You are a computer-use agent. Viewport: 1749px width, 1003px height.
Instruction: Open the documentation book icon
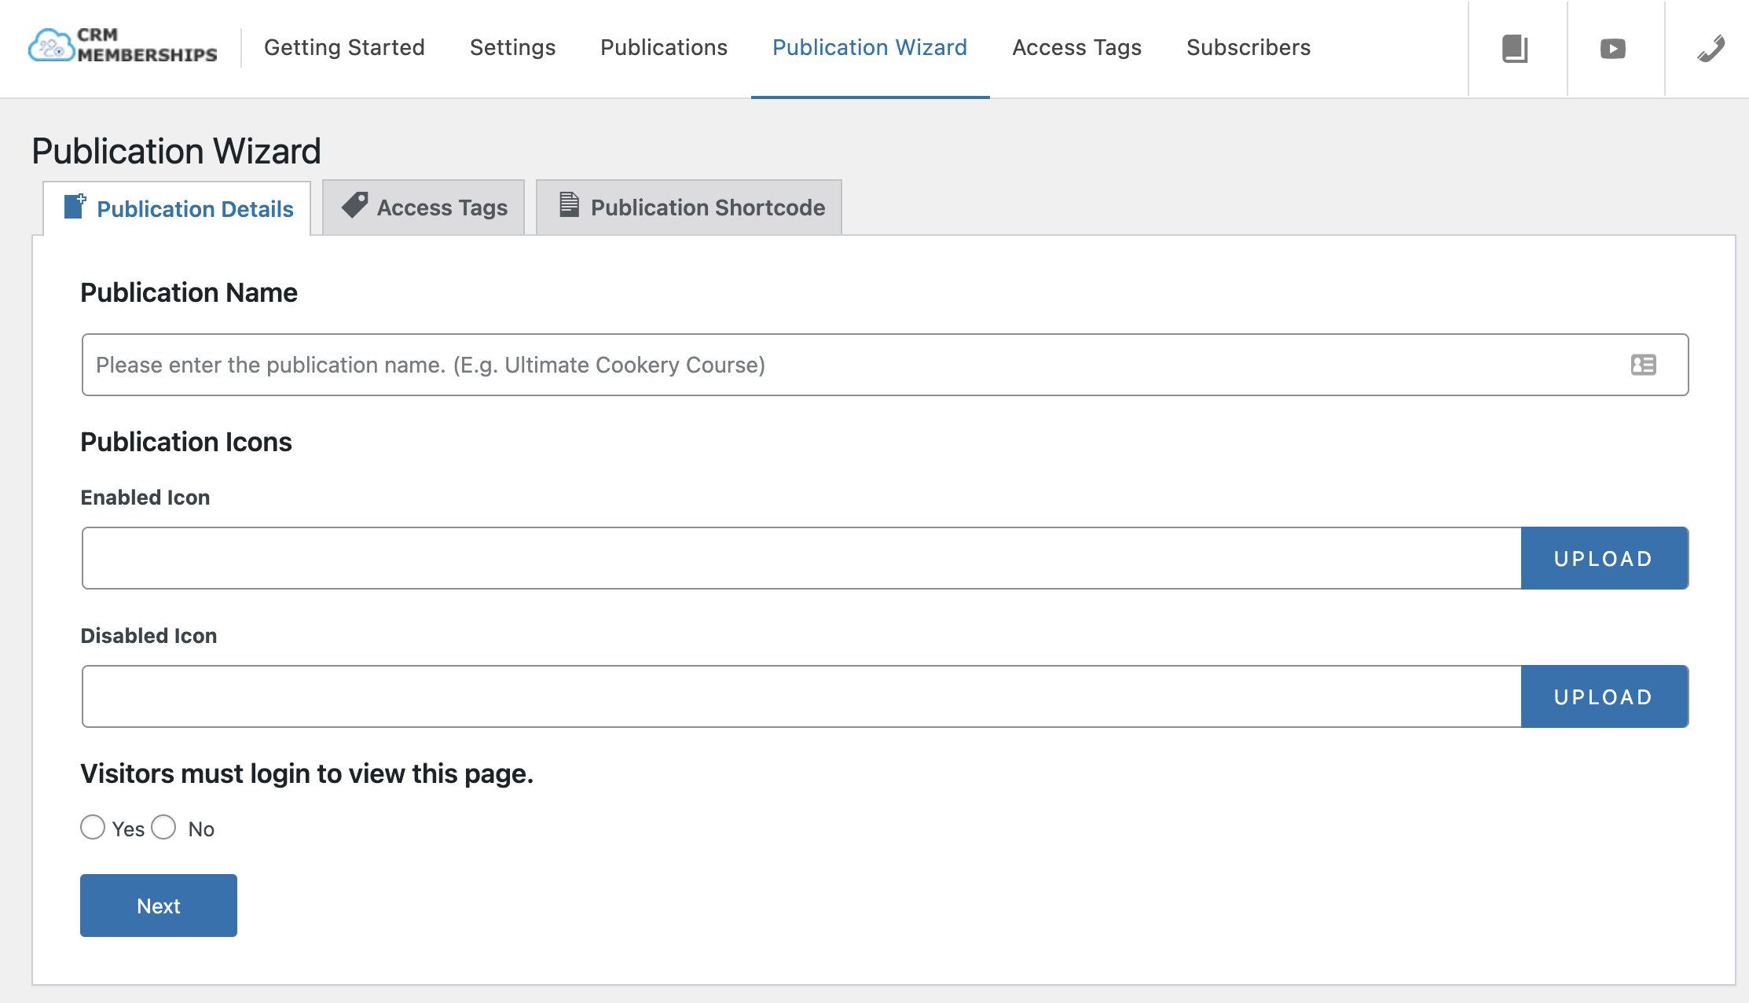point(1515,49)
